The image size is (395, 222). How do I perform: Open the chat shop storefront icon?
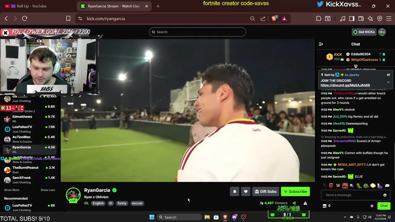pyautogui.click(x=324, y=206)
